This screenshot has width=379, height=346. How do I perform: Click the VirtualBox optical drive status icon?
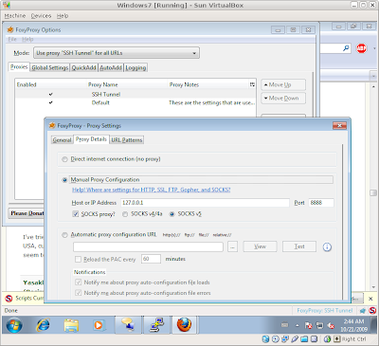pyautogui.click(x=276, y=339)
